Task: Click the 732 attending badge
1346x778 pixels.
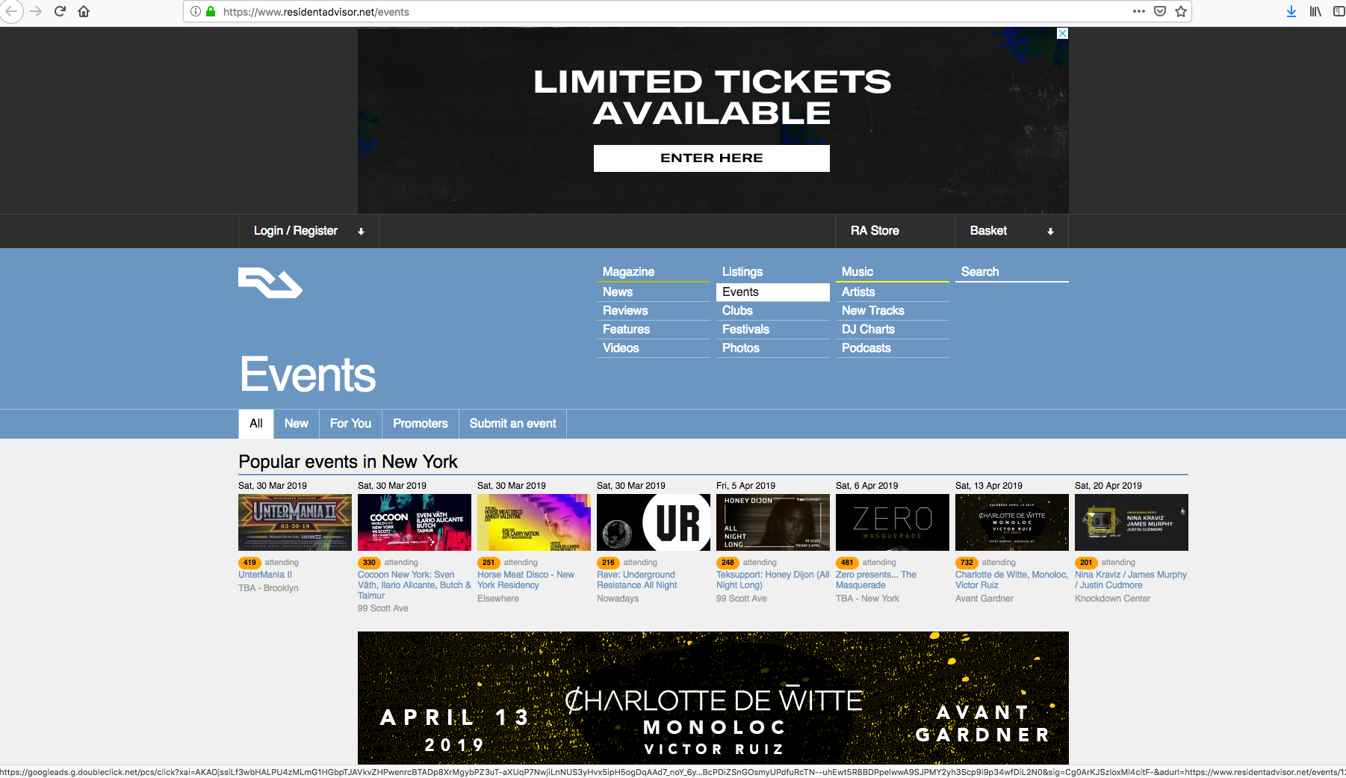Action: [x=967, y=563]
